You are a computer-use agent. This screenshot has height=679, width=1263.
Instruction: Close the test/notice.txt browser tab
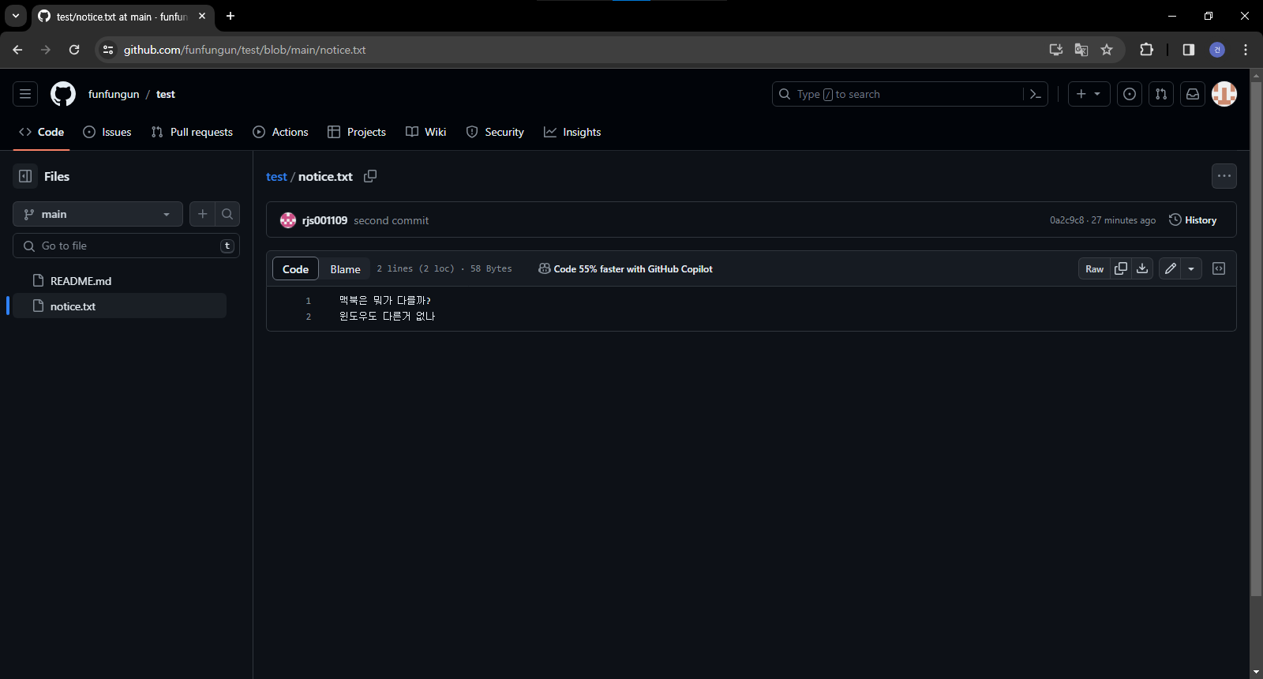[202, 16]
